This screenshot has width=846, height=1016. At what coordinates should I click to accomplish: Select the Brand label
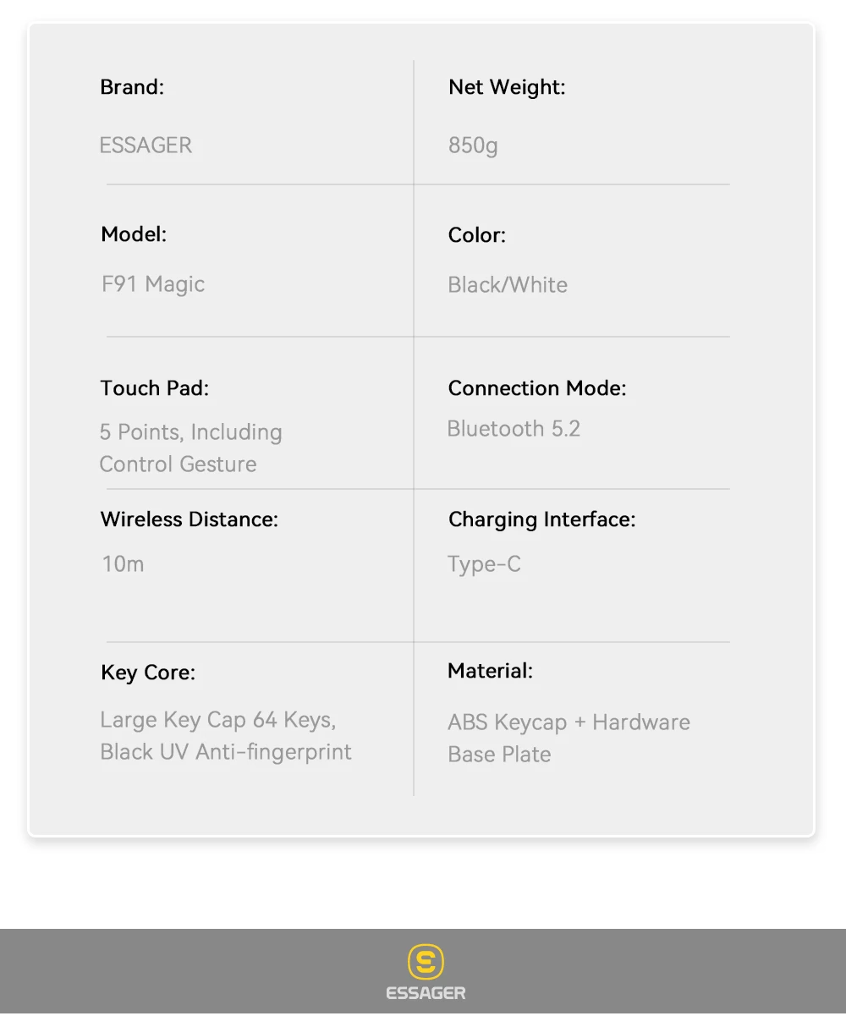(x=132, y=87)
